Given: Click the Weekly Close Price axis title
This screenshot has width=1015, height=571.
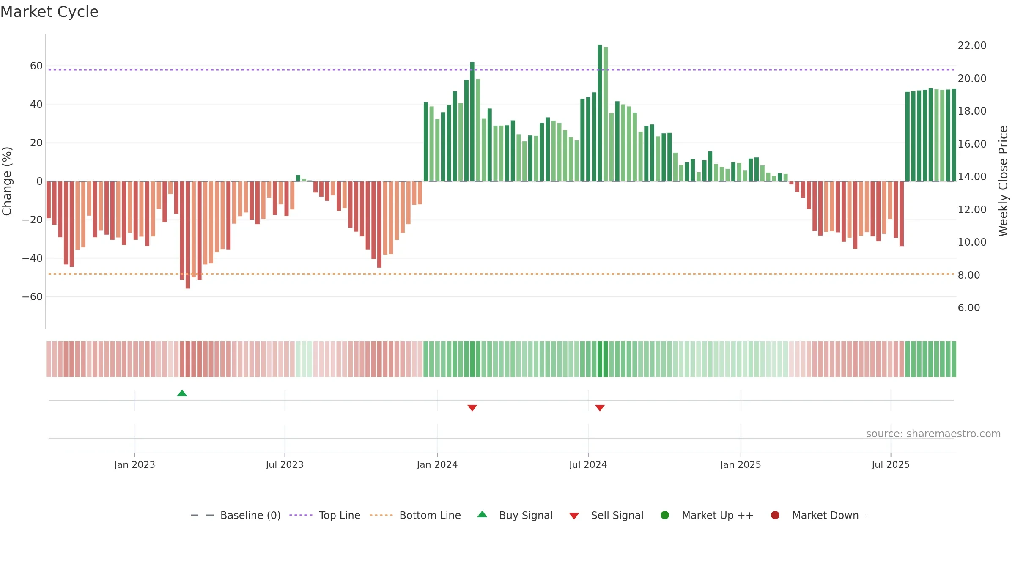Looking at the screenshot, I should (x=1003, y=181).
